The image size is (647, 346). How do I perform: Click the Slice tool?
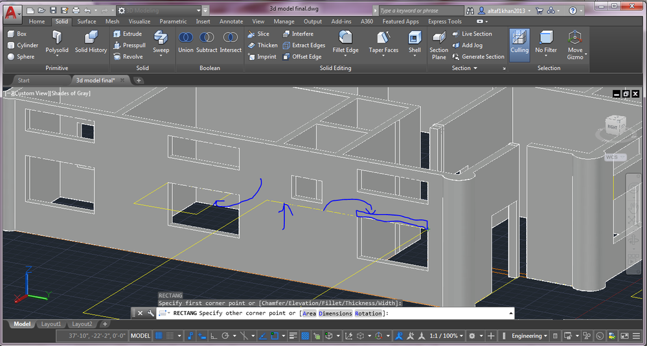(258, 34)
